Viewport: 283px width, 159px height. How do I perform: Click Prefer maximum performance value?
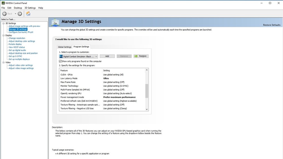coord(119,97)
